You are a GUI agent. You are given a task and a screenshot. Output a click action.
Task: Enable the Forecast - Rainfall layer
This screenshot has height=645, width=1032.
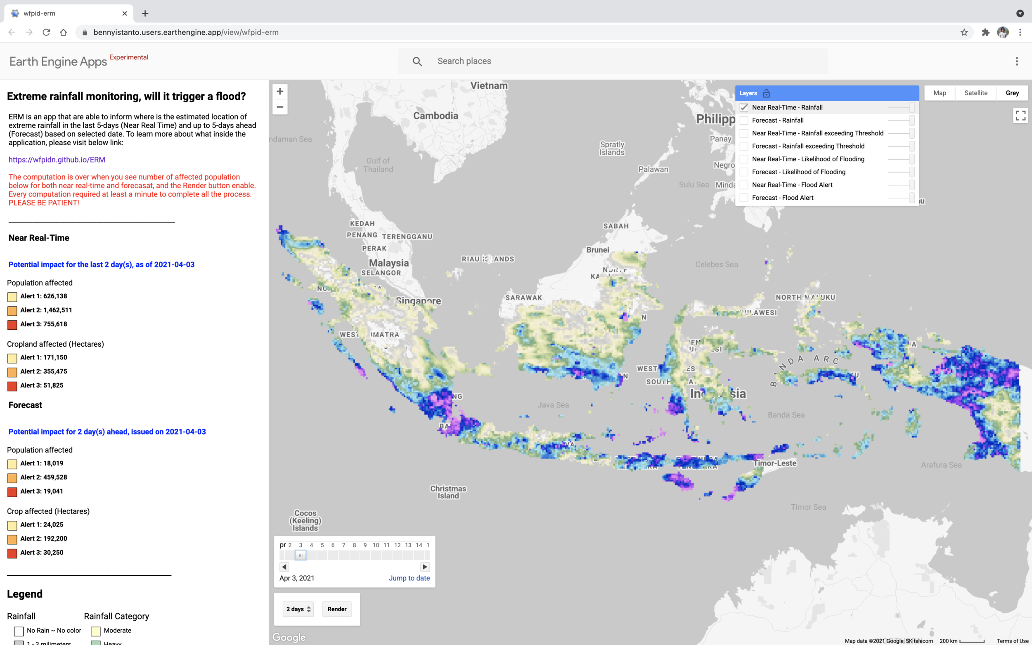click(744, 120)
